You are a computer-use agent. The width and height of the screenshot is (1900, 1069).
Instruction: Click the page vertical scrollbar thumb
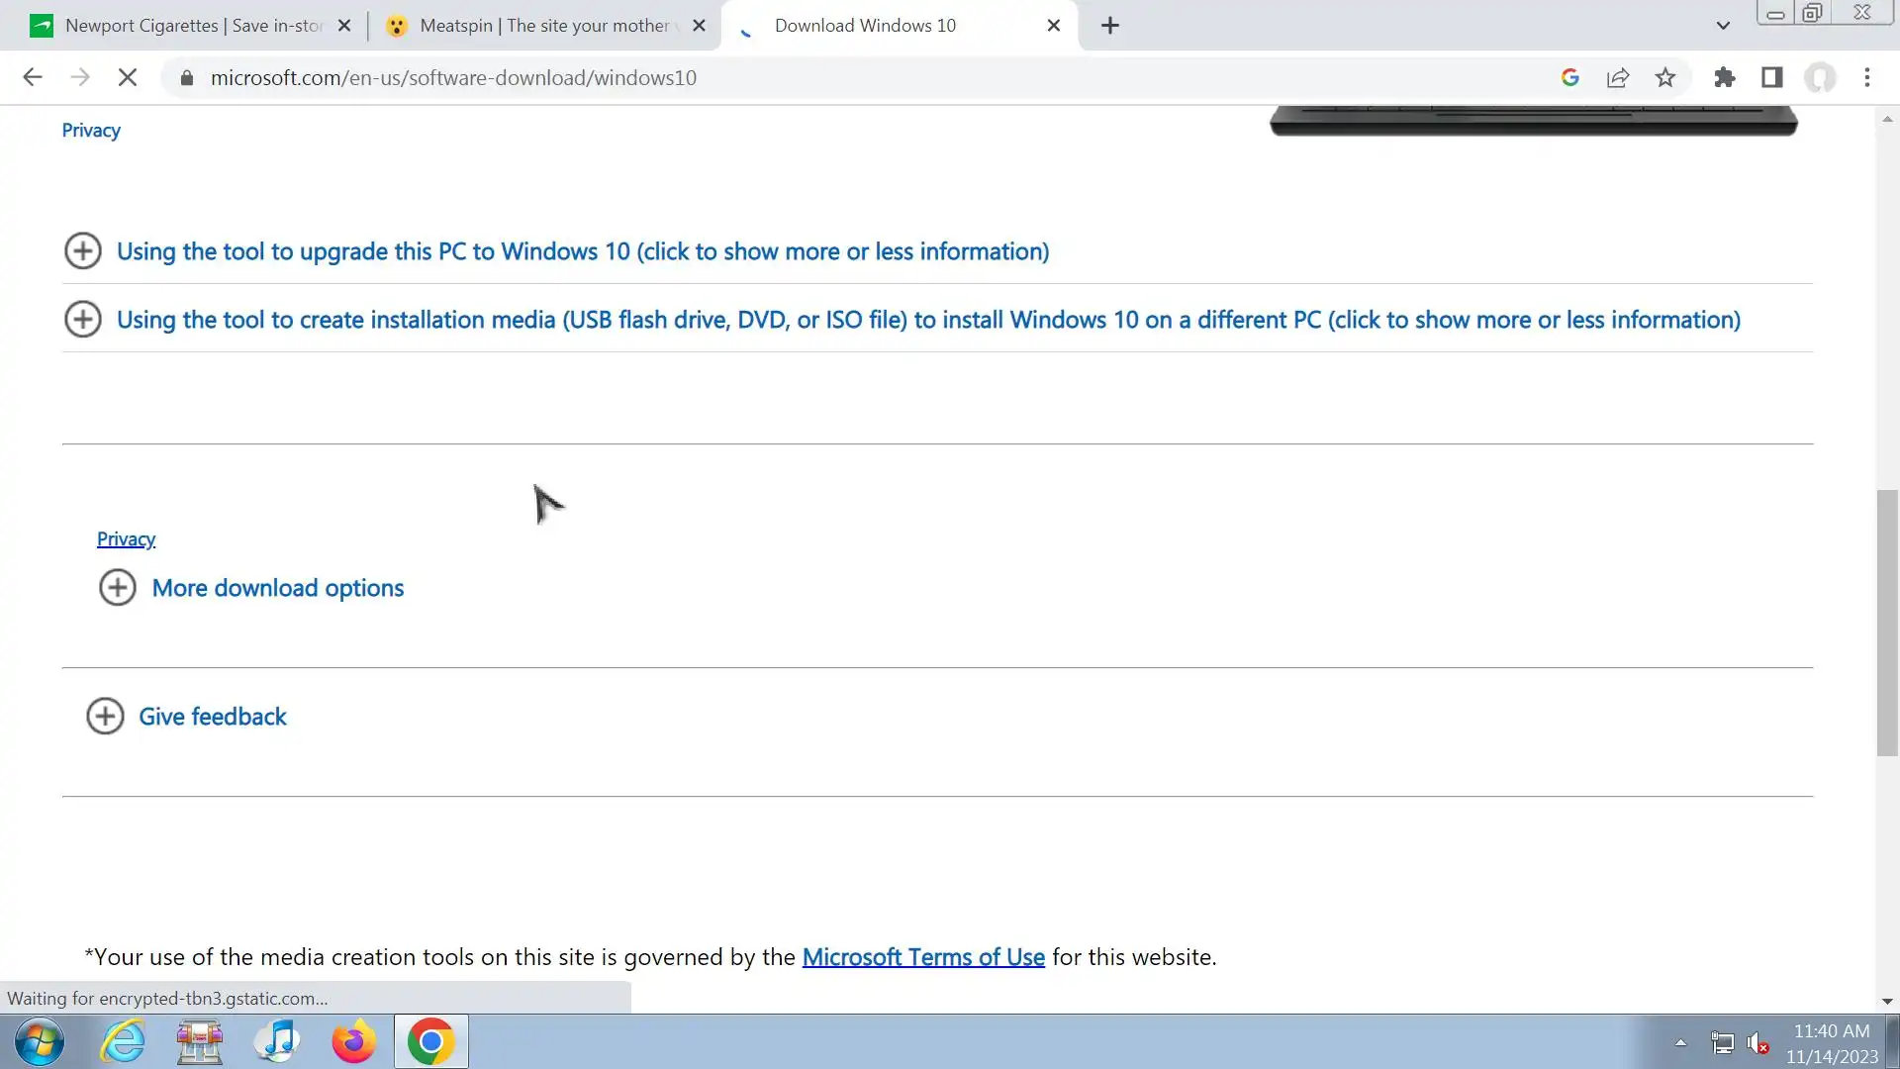pyautogui.click(x=1887, y=624)
